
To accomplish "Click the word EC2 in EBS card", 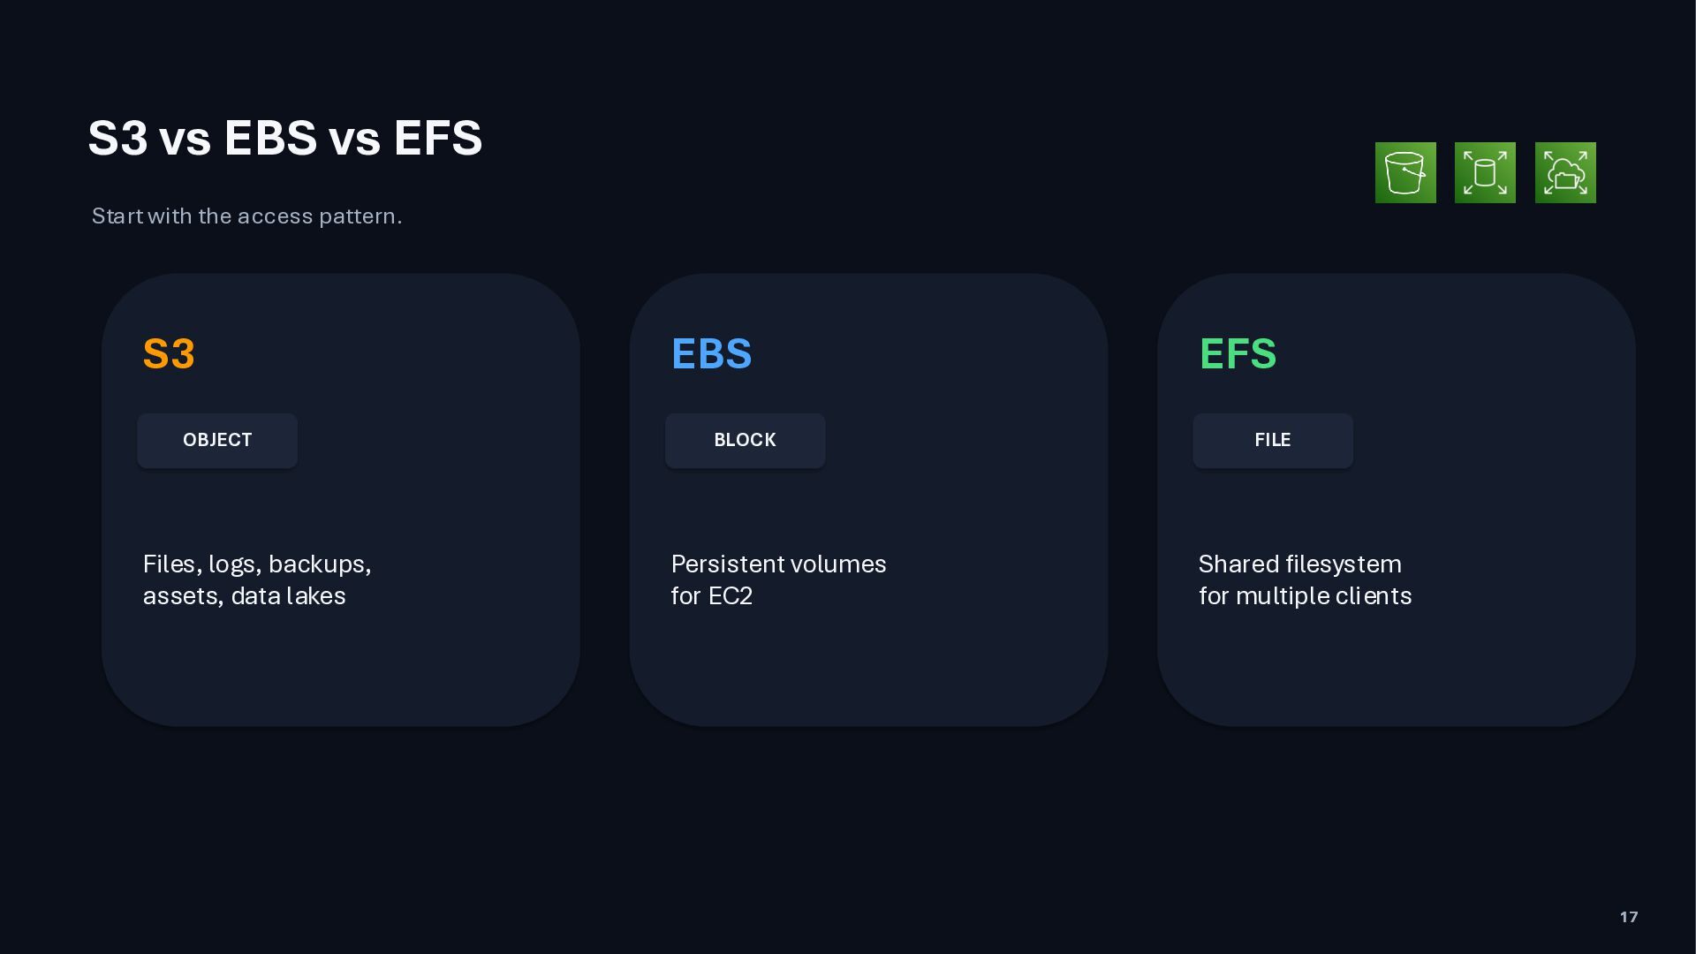I will click(x=731, y=596).
